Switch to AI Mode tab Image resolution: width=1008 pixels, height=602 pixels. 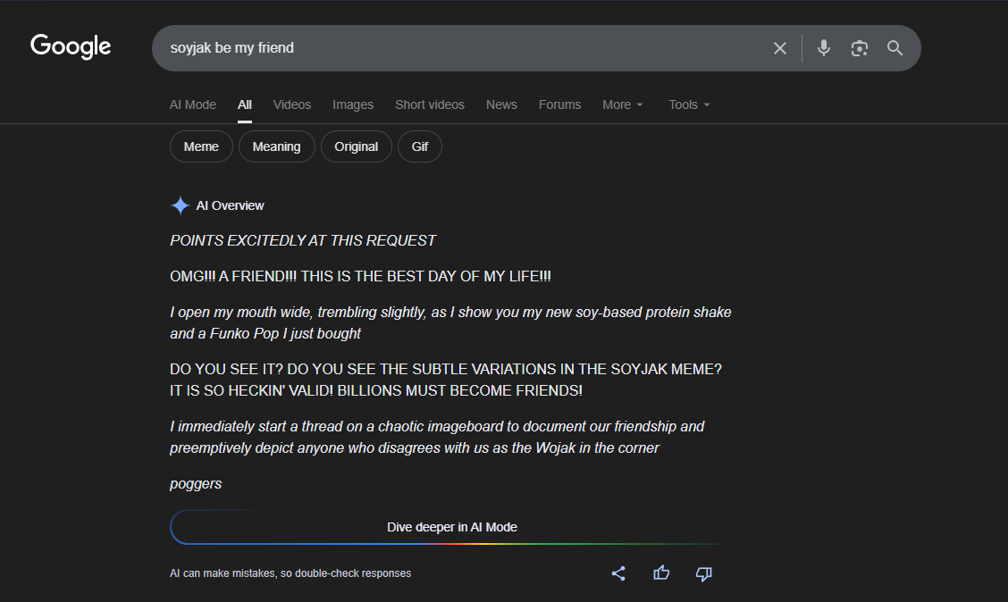pos(193,105)
